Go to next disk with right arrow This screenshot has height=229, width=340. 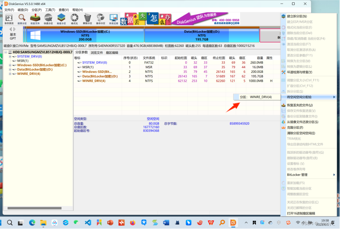coord(15,29)
